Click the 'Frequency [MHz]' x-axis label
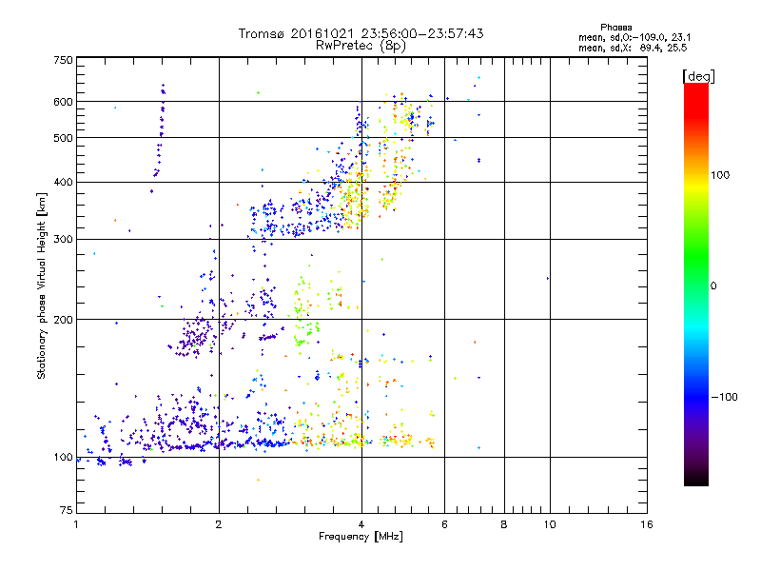This screenshot has height=571, width=761. pyautogui.click(x=361, y=537)
